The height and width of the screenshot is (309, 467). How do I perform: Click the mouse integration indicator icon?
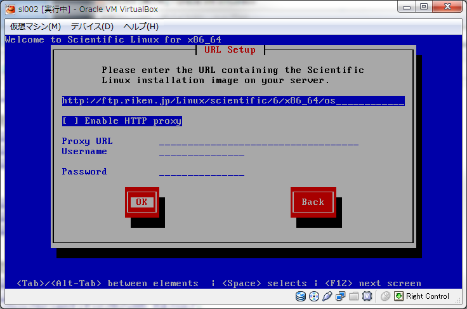click(x=385, y=296)
